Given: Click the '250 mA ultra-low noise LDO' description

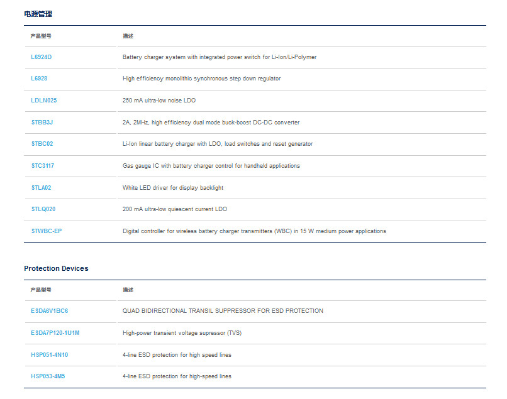Looking at the screenshot, I should pyautogui.click(x=159, y=101).
